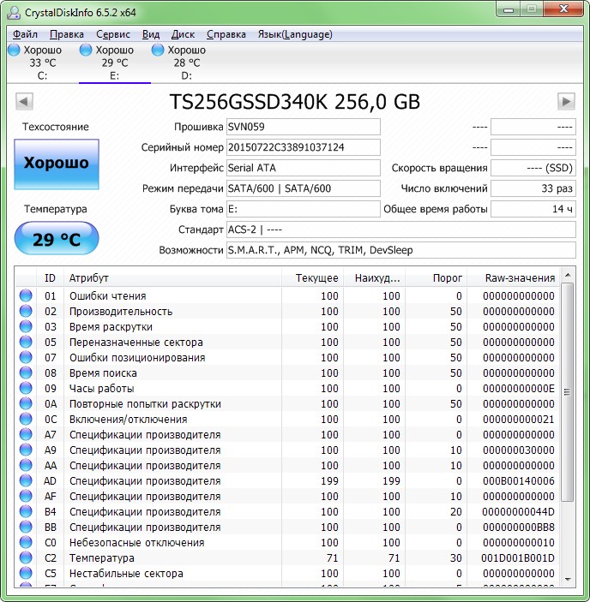Click status circle of attribute AF
This screenshot has height=602, width=590.
[x=26, y=496]
